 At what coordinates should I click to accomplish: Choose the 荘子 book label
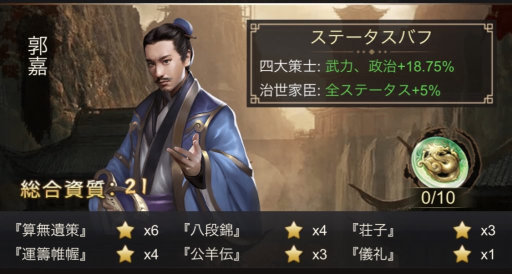(373, 231)
